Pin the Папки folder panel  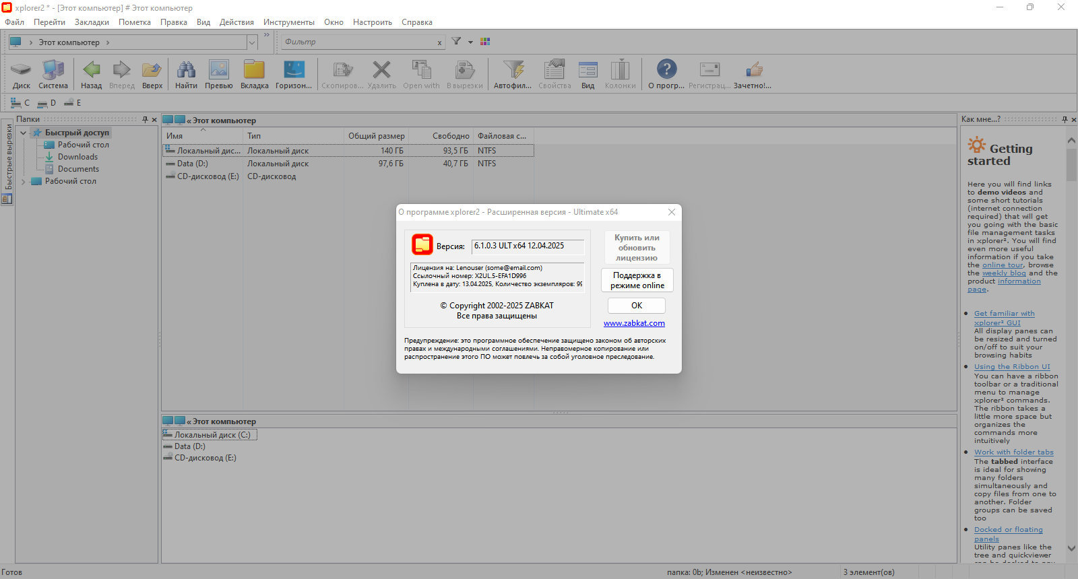[145, 120]
